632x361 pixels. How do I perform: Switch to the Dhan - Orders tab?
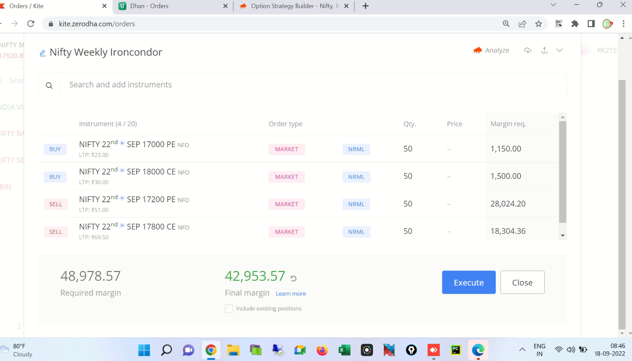(174, 6)
